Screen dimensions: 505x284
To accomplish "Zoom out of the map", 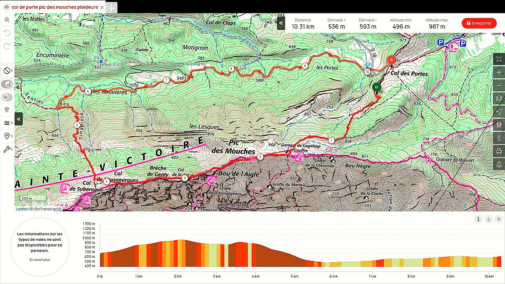I will [x=499, y=85].
